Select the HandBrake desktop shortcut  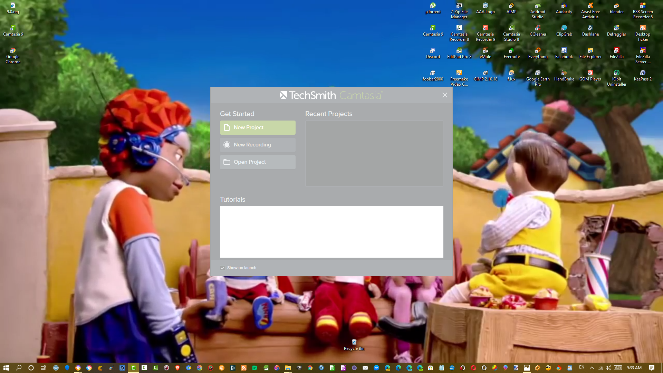[x=564, y=76]
